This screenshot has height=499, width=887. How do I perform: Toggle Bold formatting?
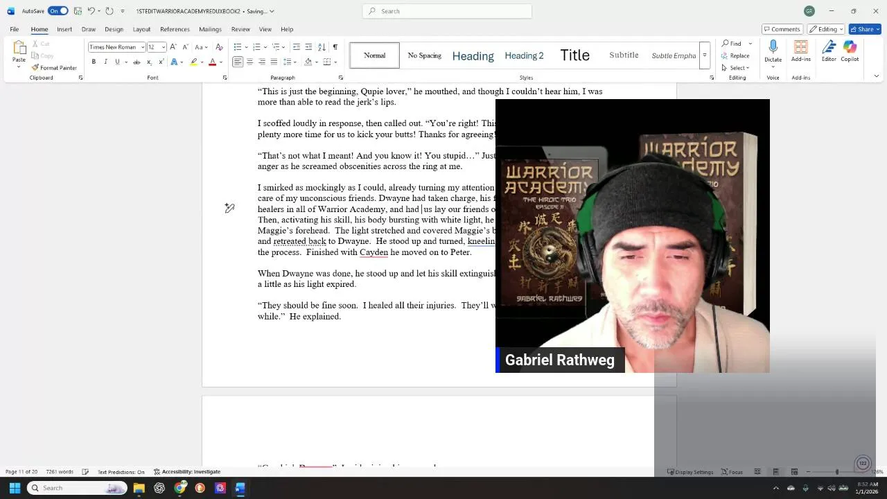pyautogui.click(x=94, y=62)
